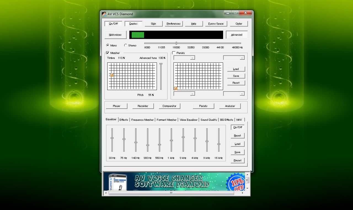Click the 4 kHz equalizer slider
This screenshot has width=353, height=210.
195,140
